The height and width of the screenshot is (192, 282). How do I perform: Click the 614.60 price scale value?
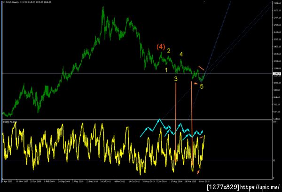coord(277,119)
